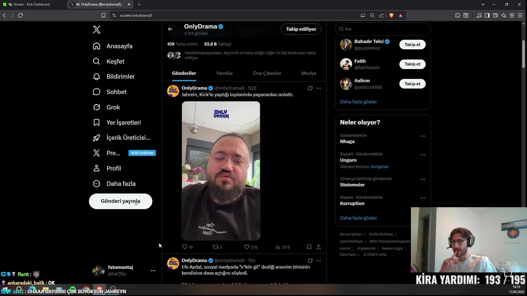Click the Gönderi yayınla button
Image resolution: width=527 pixels, height=296 pixels.
[121, 201]
